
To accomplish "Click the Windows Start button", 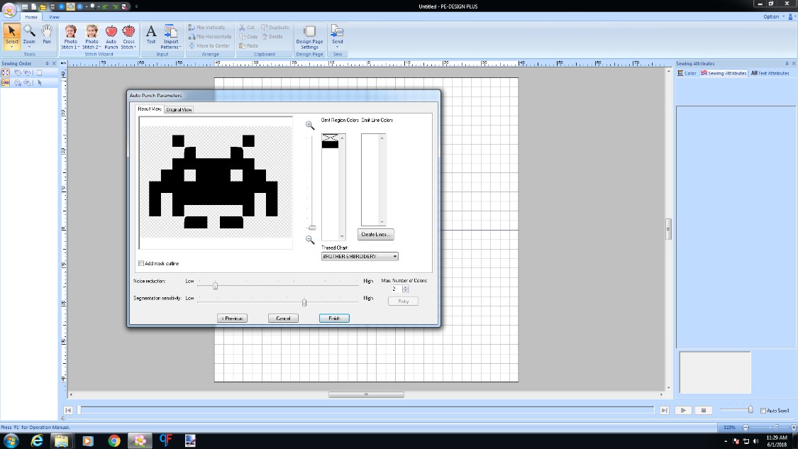I will coord(11,441).
